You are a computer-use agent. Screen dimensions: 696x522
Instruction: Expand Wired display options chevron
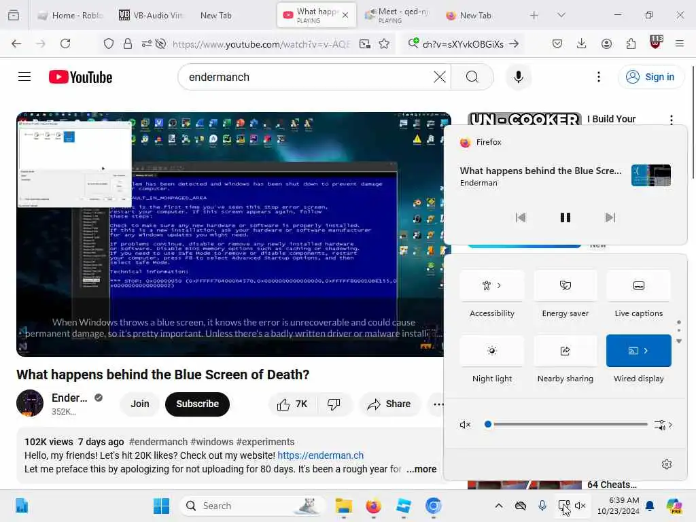(646, 351)
